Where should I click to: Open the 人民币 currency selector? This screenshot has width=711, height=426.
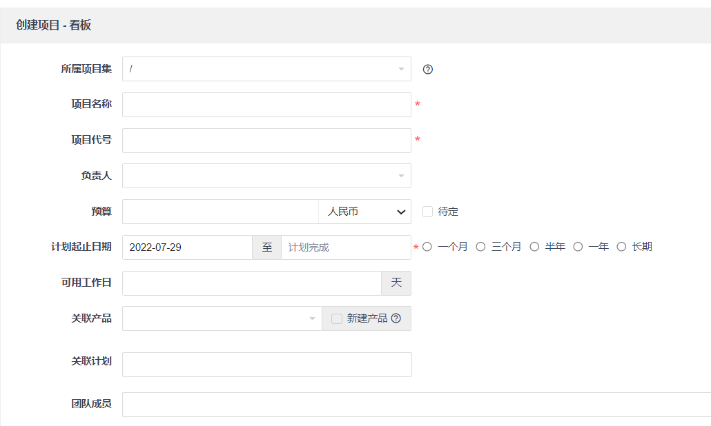click(364, 212)
